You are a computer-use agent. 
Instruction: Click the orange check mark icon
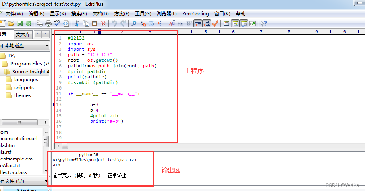[x=215, y=23]
